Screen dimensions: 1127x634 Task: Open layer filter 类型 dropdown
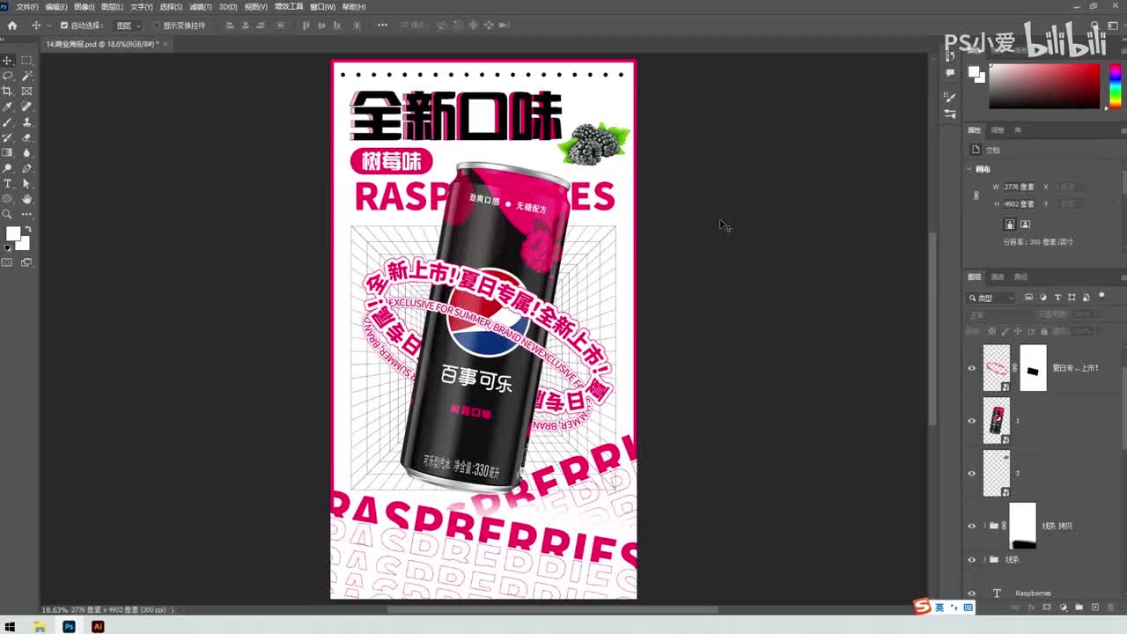pyautogui.click(x=991, y=298)
